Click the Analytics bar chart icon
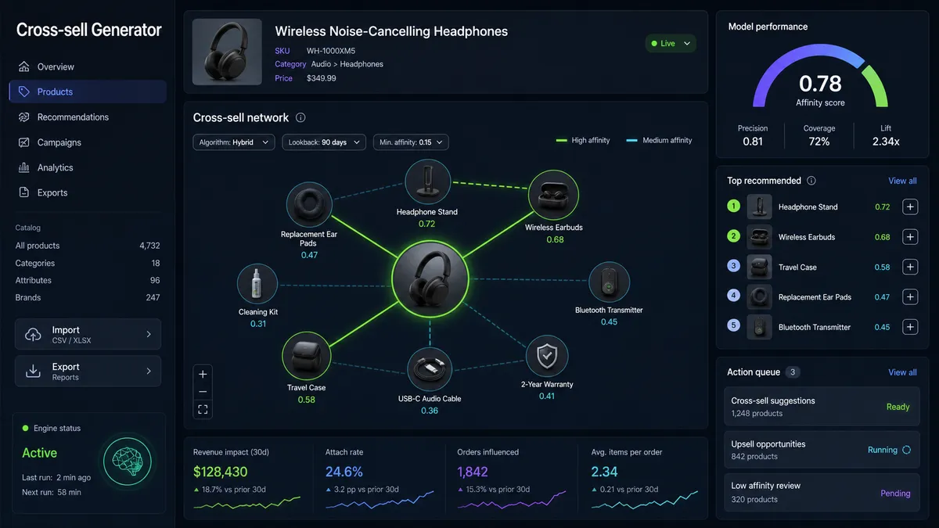Viewport: 939px width, 528px height. [23, 167]
